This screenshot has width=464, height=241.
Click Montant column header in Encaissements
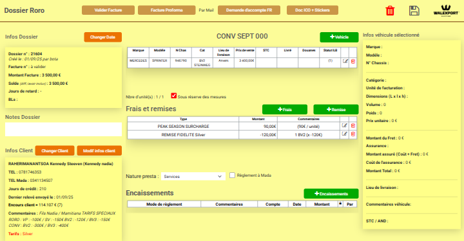click(322, 204)
